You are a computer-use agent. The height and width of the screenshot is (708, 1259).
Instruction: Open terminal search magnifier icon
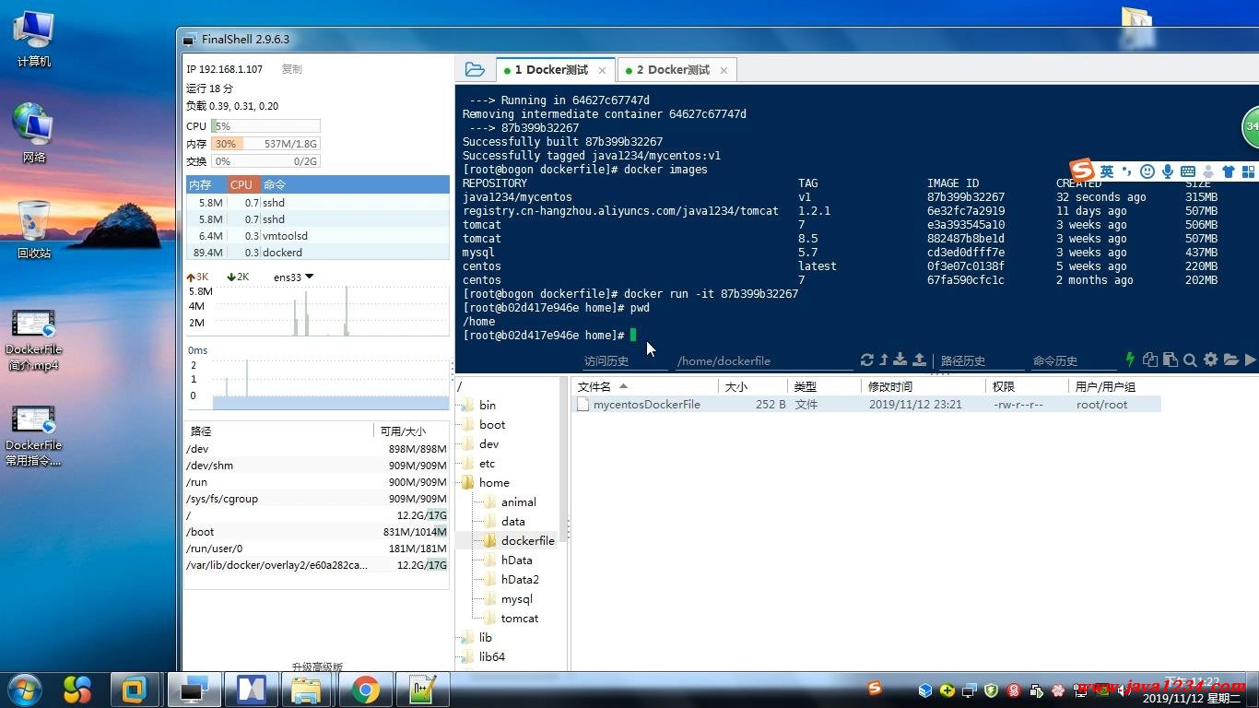click(x=1190, y=360)
